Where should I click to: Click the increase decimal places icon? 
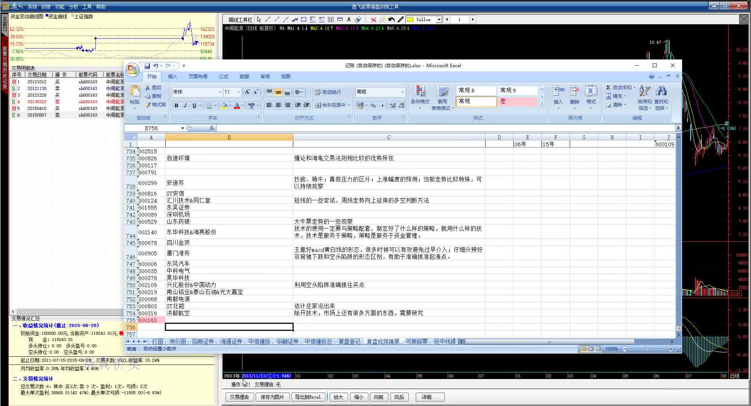click(x=392, y=106)
